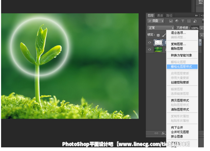Click the lock image pixels brush icon

point(164,35)
